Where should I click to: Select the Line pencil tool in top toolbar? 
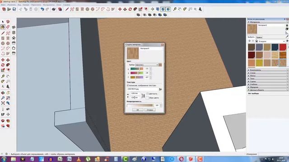[67, 9]
